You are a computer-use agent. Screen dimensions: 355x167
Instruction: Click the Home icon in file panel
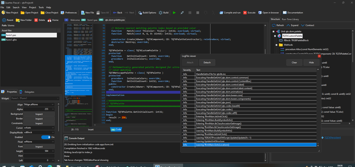click(49, 20)
